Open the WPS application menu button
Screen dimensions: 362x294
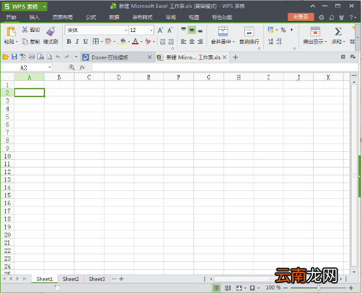(x=24, y=7)
